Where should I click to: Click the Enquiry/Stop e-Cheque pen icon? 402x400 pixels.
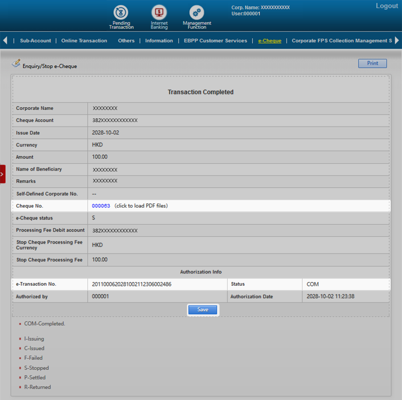pos(16,63)
